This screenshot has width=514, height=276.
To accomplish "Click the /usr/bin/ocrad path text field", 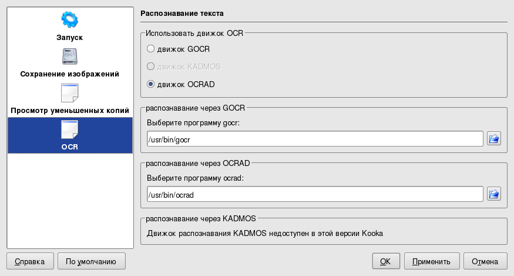I will (315, 194).
